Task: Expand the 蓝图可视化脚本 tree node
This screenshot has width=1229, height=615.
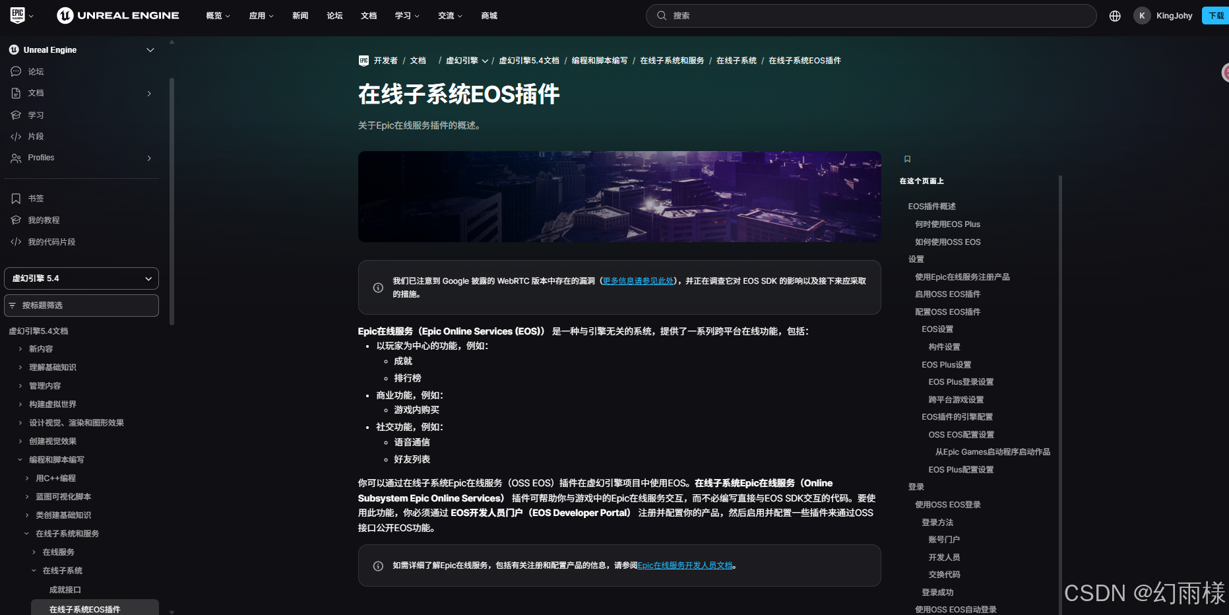Action: tap(27, 497)
